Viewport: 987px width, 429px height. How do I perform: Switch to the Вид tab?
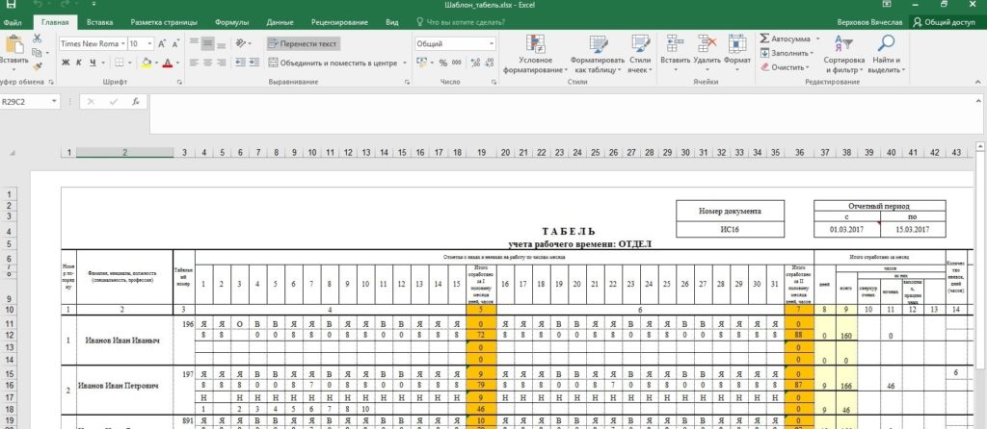(391, 23)
